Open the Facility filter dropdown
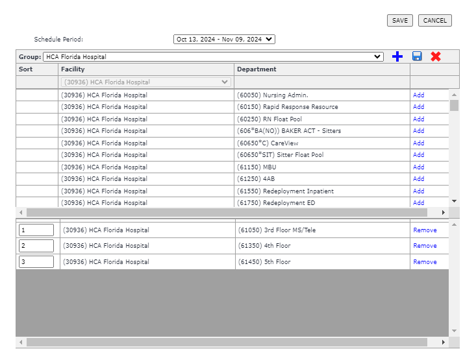This screenshot has height=362, width=476. (x=145, y=82)
